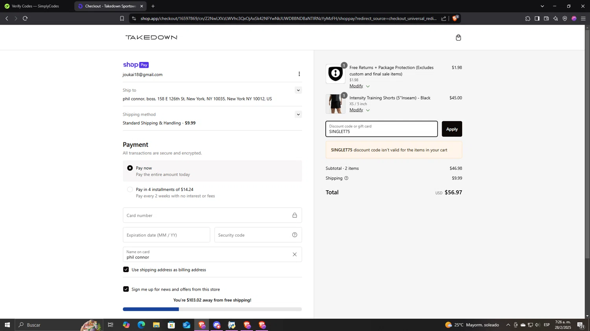Viewport: 590px width, 331px height.
Task: Apply the discount code
Action: 452,129
